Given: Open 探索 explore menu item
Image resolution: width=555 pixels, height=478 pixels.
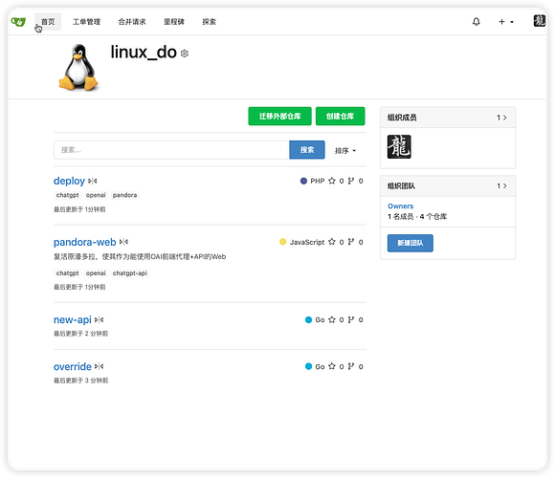Looking at the screenshot, I should pyautogui.click(x=210, y=22).
